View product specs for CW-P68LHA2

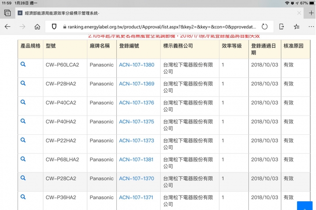pos(23,159)
